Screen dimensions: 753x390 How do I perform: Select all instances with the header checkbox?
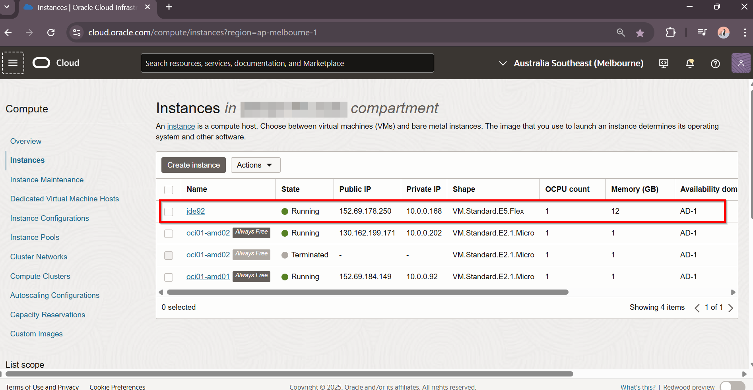[x=169, y=189]
